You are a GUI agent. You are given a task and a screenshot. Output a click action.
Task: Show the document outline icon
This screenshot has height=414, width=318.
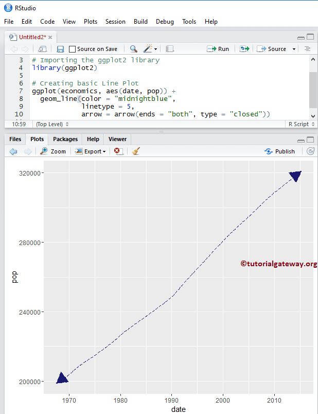pyautogui.click(x=307, y=49)
